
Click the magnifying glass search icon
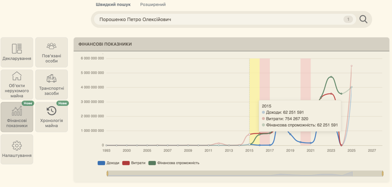pos(363,19)
